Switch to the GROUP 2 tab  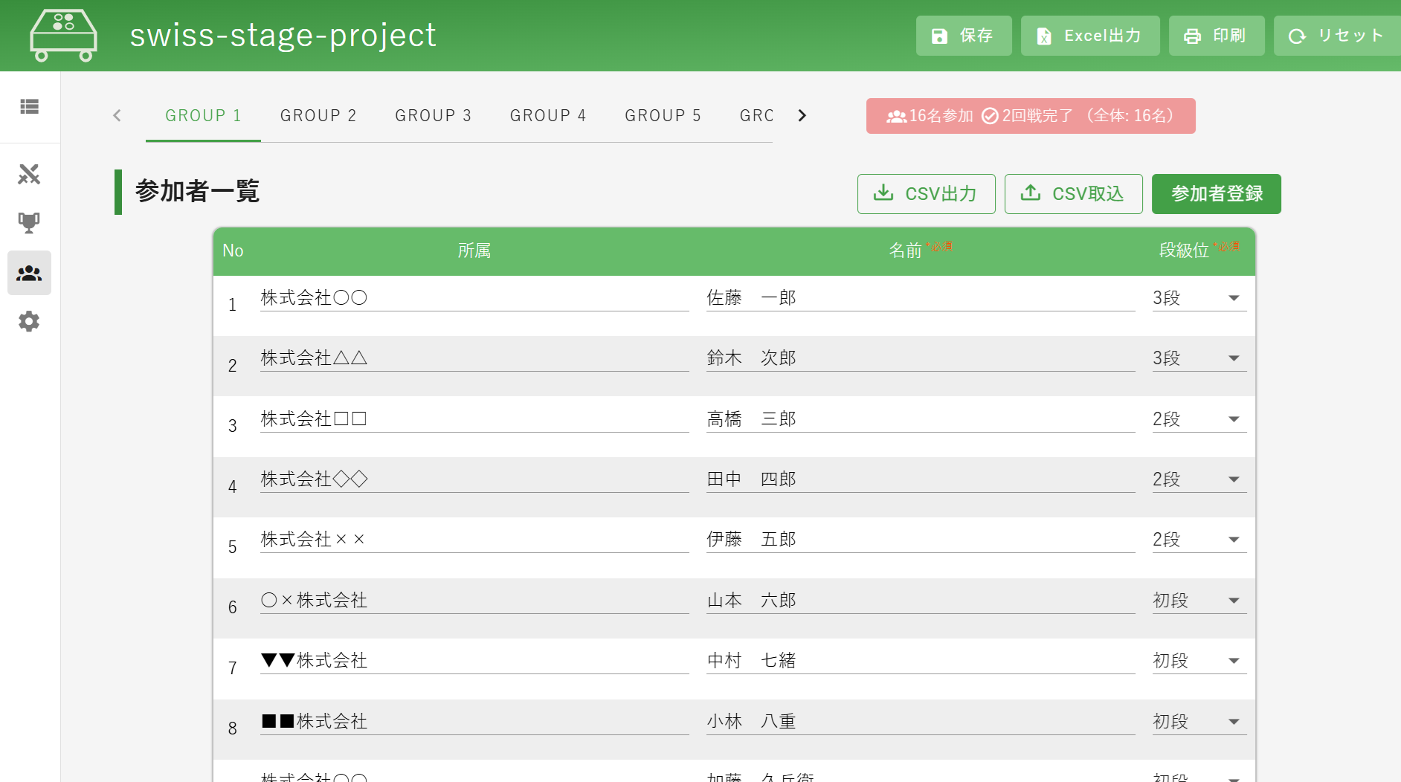pyautogui.click(x=318, y=116)
